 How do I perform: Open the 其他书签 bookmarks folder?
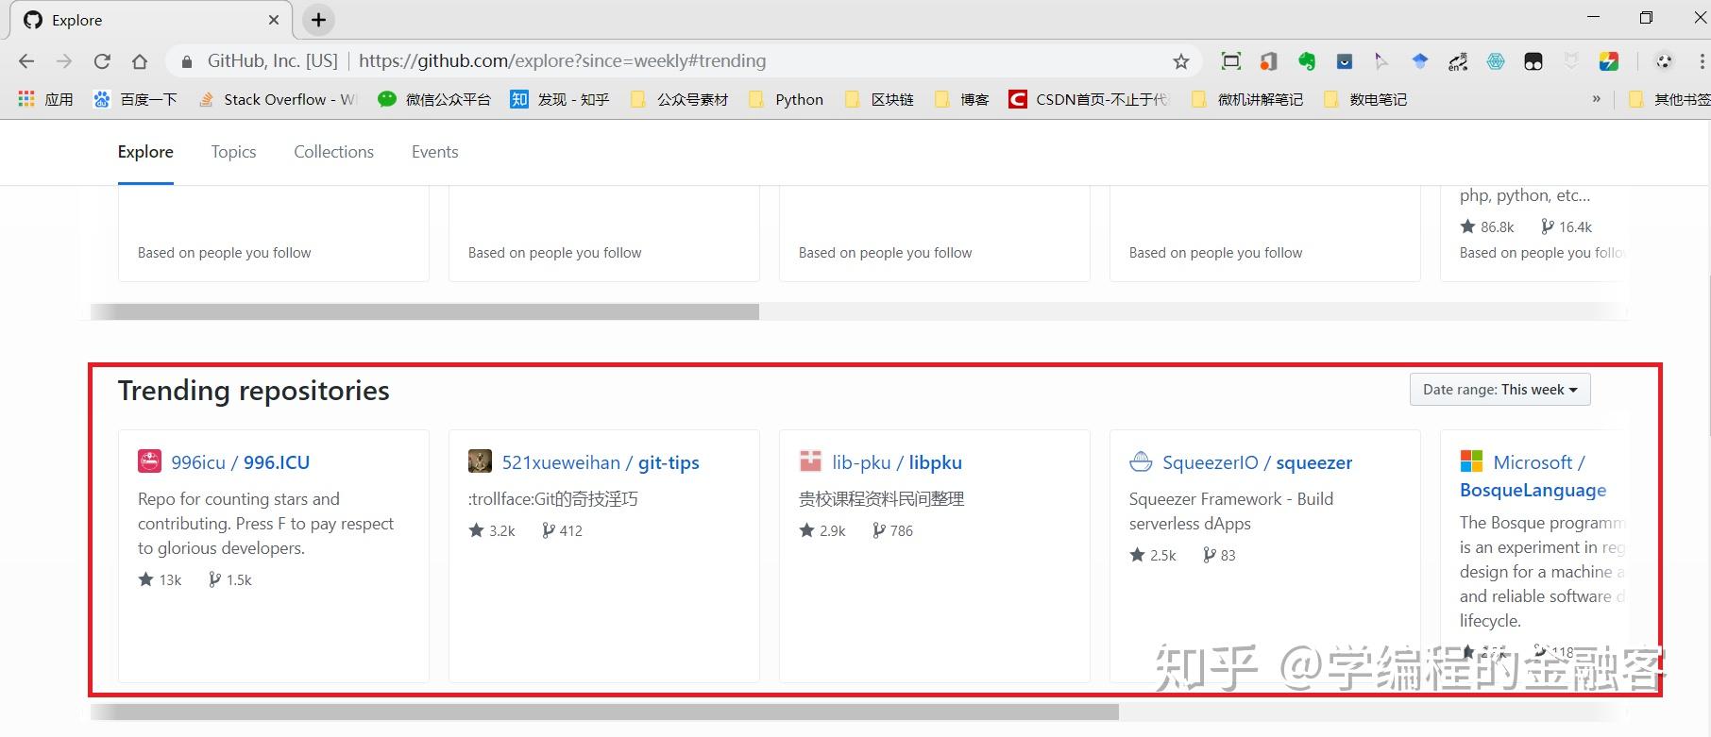(x=1669, y=99)
